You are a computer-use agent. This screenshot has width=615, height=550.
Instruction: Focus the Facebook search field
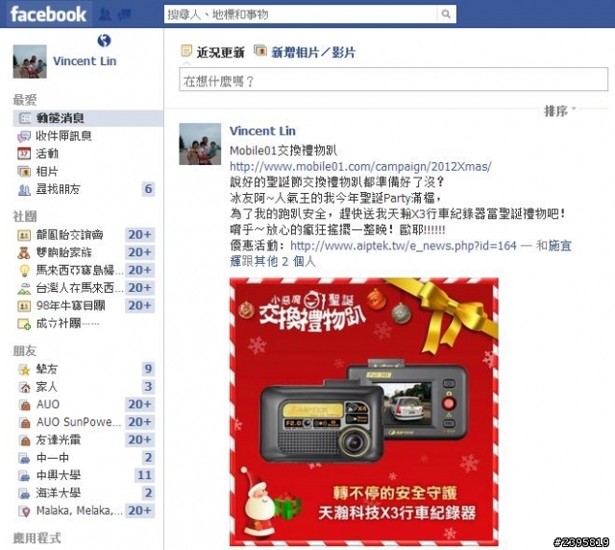(x=300, y=14)
